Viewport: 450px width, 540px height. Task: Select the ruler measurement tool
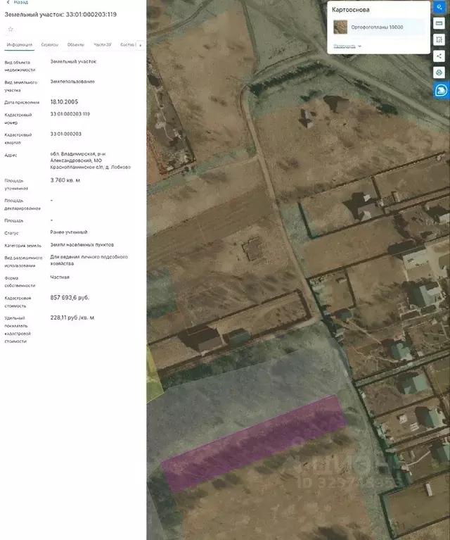coord(439,23)
